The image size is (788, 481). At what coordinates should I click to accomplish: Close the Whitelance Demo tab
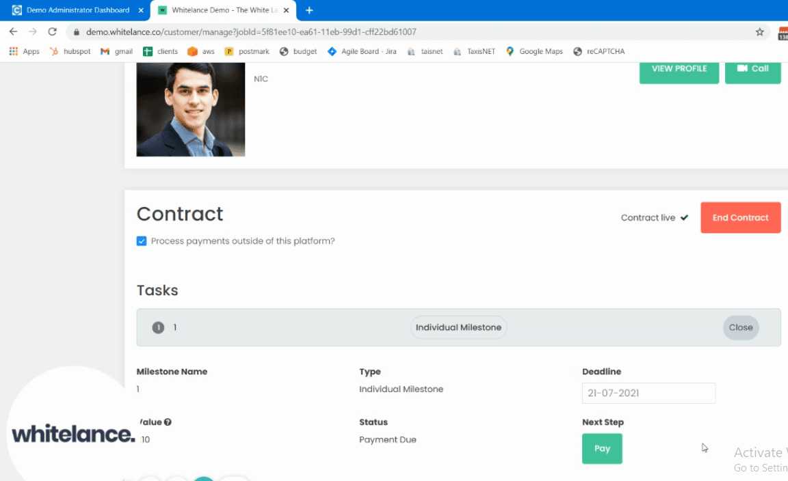286,10
